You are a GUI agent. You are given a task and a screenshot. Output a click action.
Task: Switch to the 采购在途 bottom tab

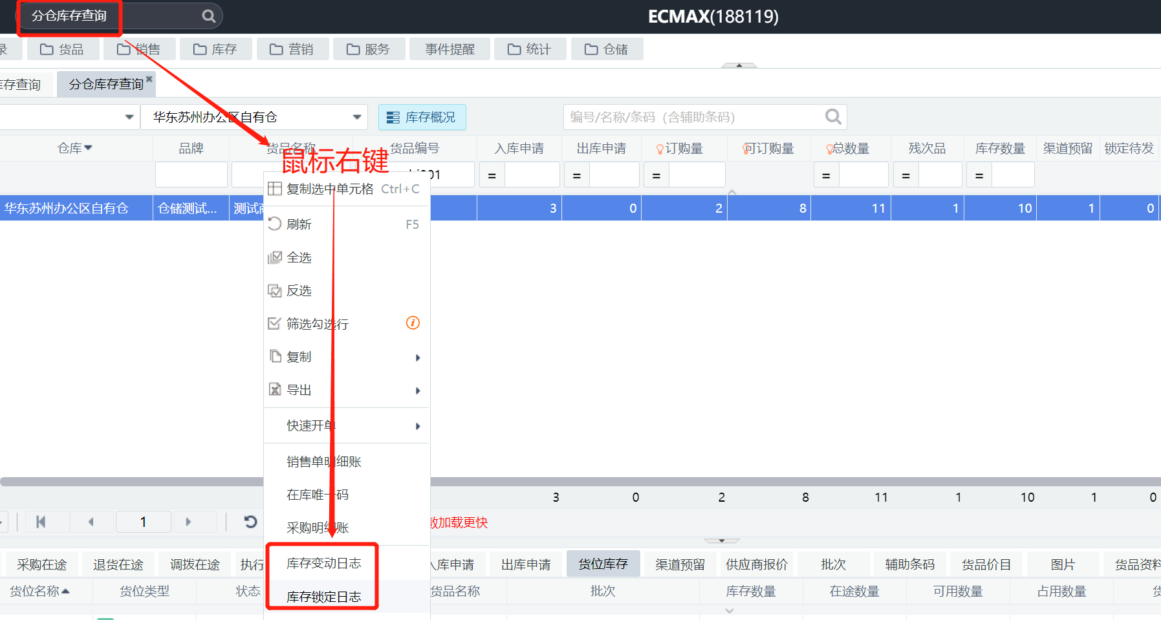[41, 564]
